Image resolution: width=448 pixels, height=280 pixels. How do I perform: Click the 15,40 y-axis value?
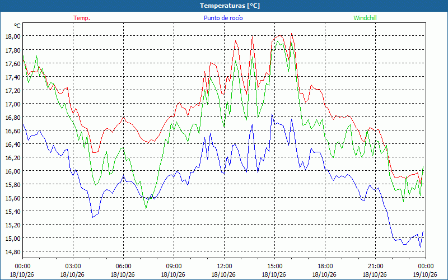point(13,211)
